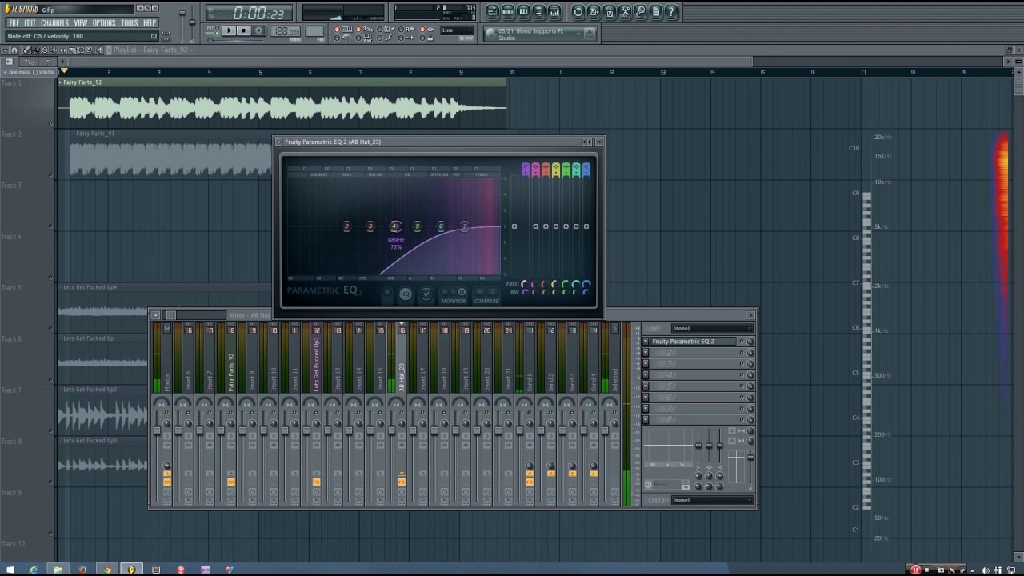Open the TOOLS menu

(x=130, y=23)
